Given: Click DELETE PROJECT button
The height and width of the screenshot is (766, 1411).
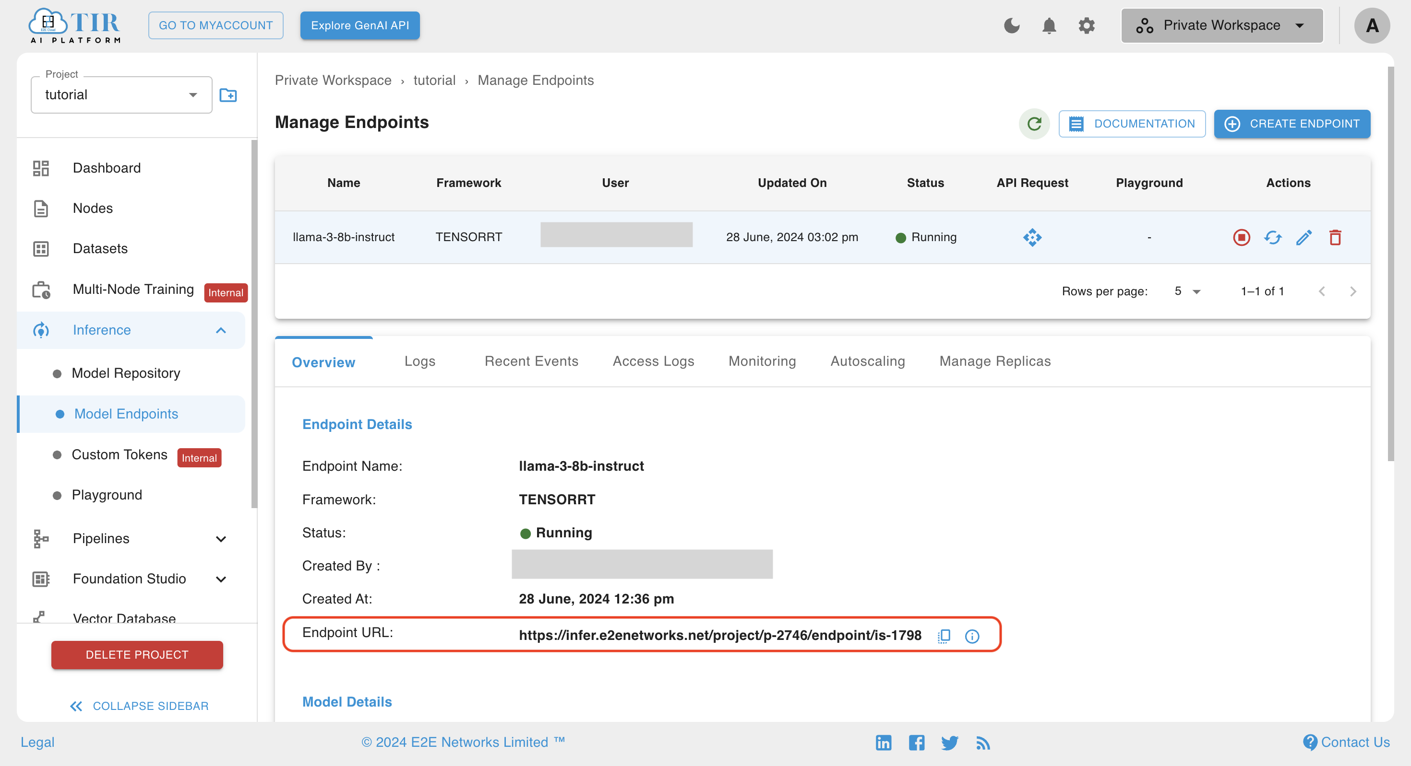Looking at the screenshot, I should (x=137, y=655).
